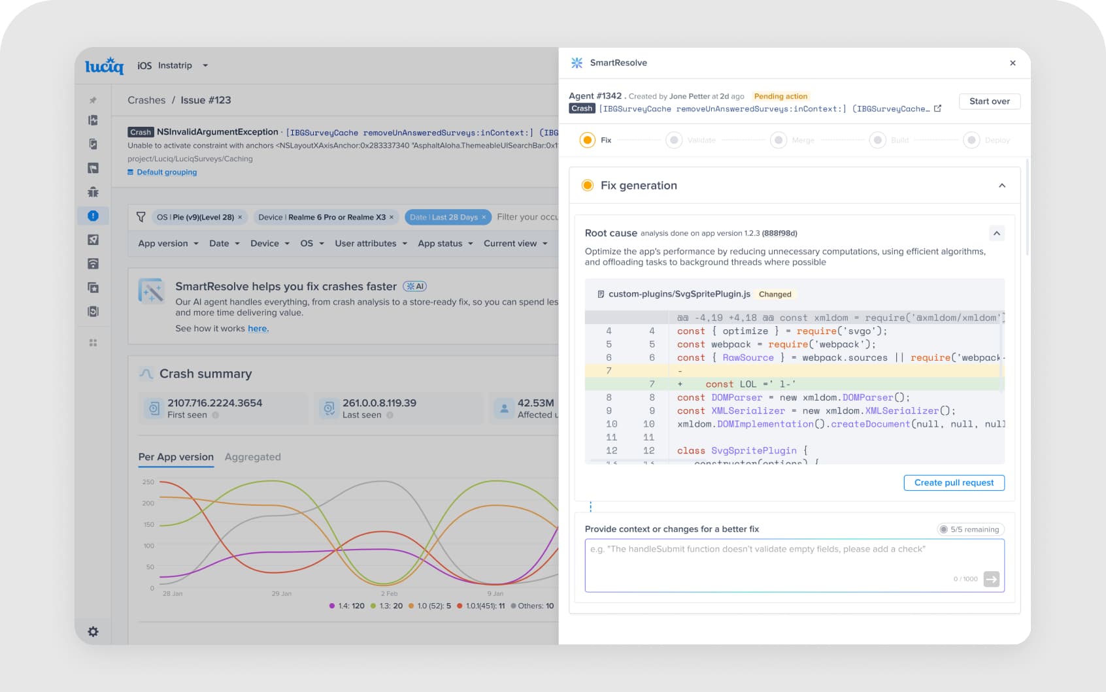Open the Current view dropdown
The image size is (1106, 692).
[x=516, y=243]
